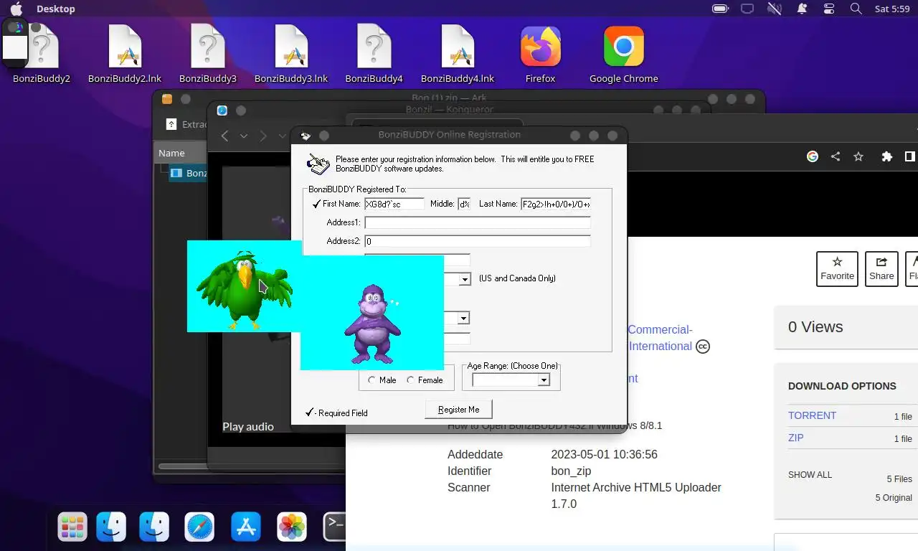Screen dimensions: 918x551
Task: Go back in the Konqueror window
Action: (224, 136)
